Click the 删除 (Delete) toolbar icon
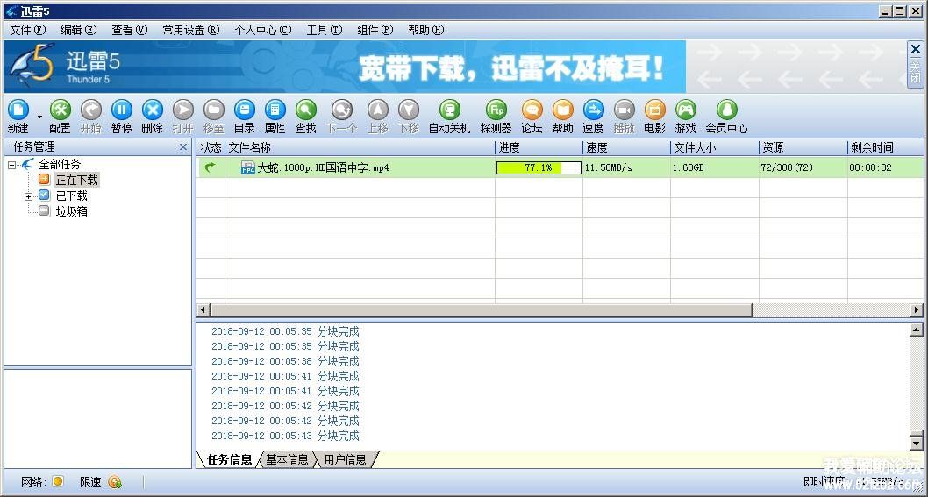 [152, 110]
